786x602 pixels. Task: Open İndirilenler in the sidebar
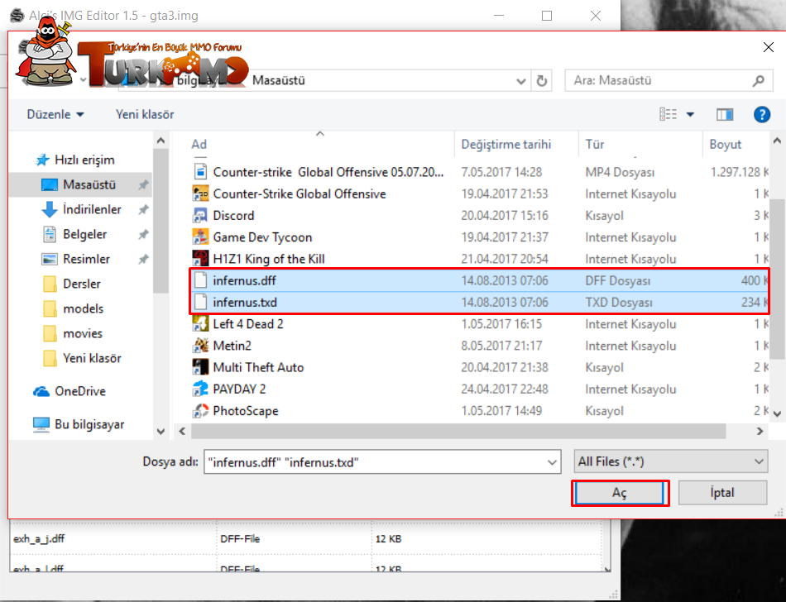tap(92, 209)
